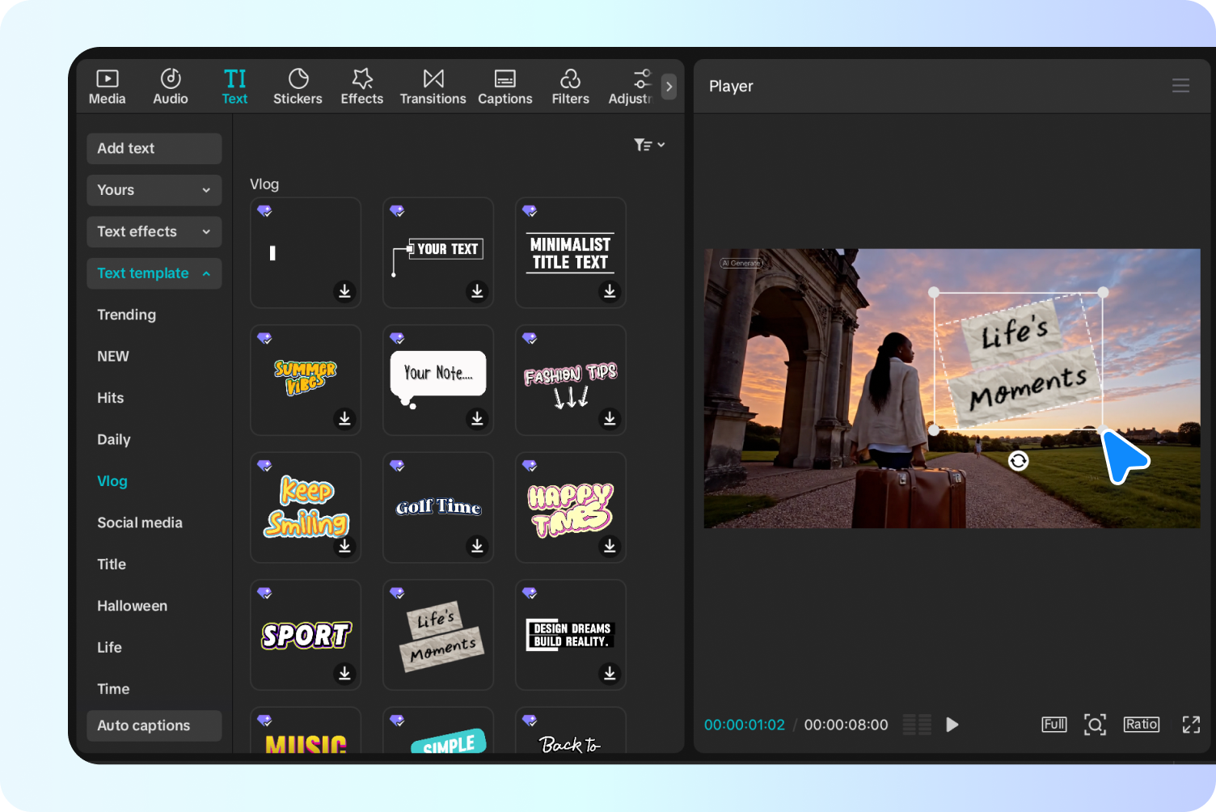Expand the Yours dropdown

click(x=154, y=190)
